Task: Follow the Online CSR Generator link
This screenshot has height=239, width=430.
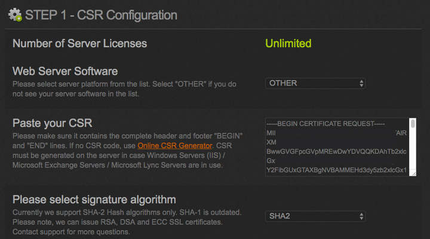Action: (174, 146)
